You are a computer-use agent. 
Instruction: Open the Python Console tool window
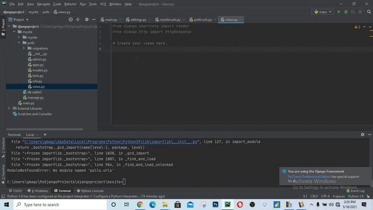pos(90,191)
